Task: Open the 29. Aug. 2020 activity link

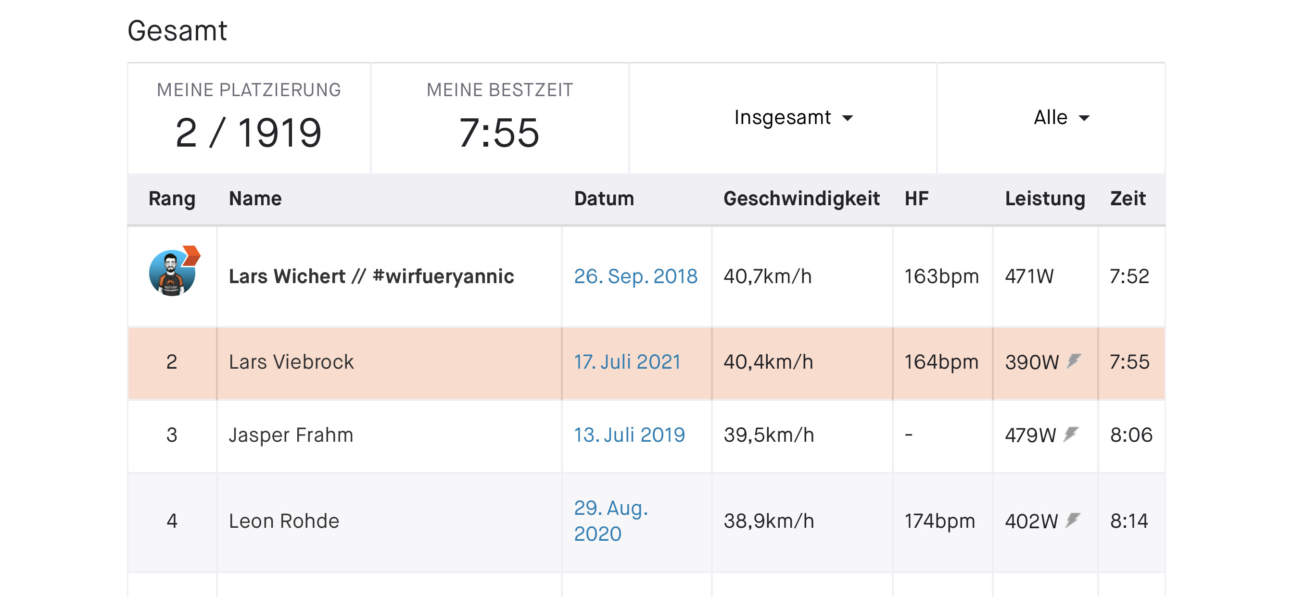Action: click(x=610, y=521)
